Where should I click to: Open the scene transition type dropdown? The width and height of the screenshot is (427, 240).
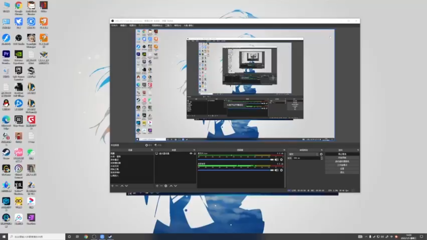pyautogui.click(x=303, y=154)
